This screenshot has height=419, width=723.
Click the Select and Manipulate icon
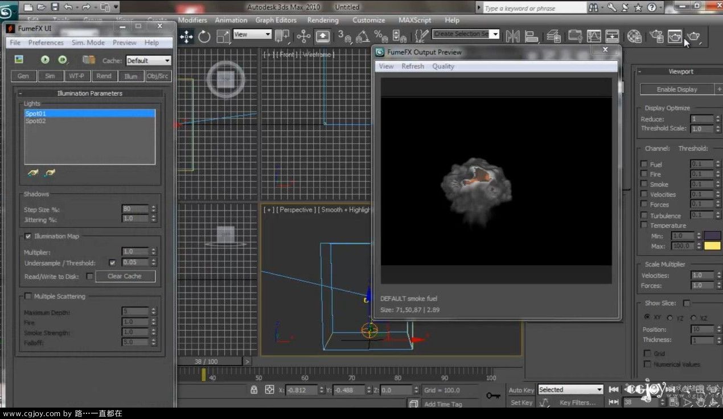click(x=303, y=37)
